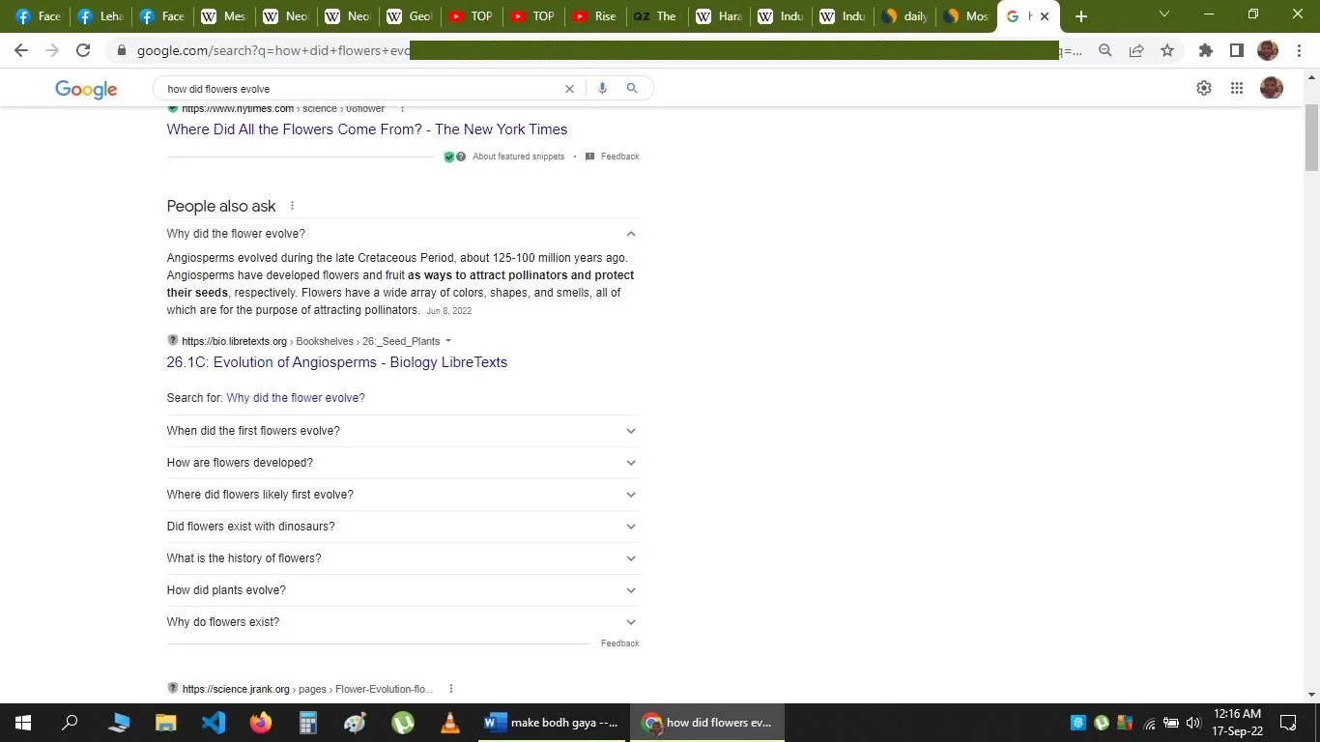Open the Chrome side panel

[x=1236, y=50]
